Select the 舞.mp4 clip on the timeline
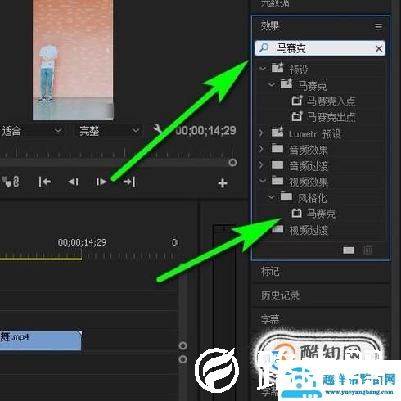Screen dimensions: 401x401 click(40, 340)
